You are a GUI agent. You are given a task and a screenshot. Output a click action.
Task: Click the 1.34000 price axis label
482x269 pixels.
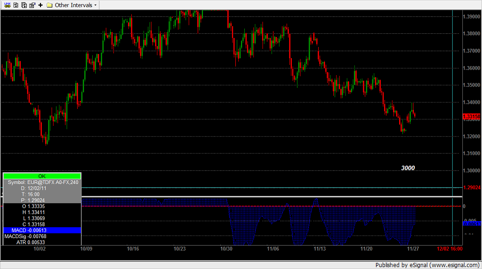click(472, 102)
